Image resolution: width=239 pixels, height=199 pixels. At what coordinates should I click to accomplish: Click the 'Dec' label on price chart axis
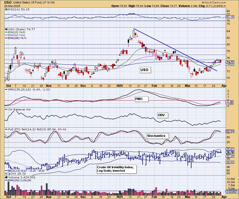[83, 86]
